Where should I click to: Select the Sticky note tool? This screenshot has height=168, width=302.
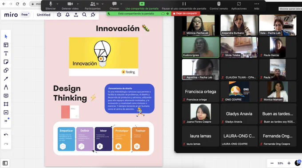point(6,62)
